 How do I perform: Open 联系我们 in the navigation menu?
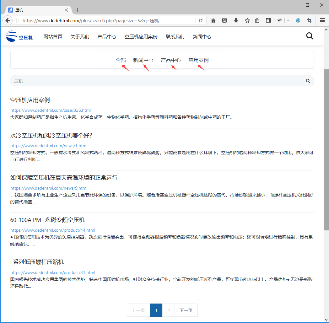coord(175,37)
